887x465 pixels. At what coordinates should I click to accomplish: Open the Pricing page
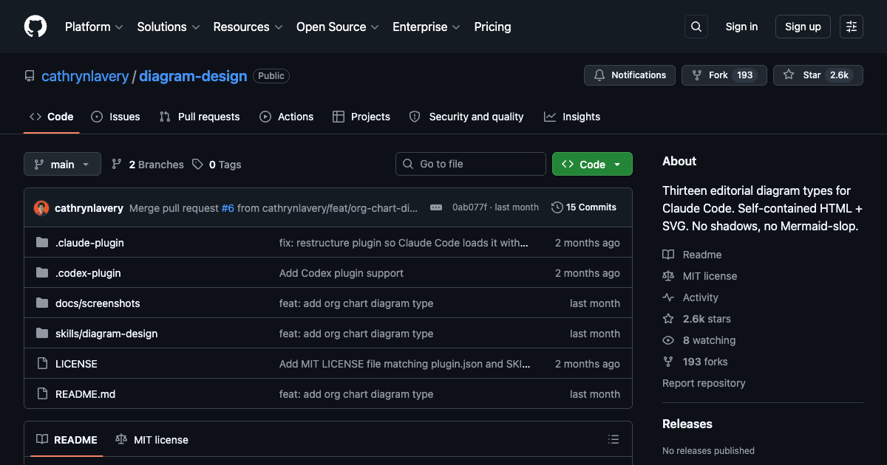(x=492, y=27)
